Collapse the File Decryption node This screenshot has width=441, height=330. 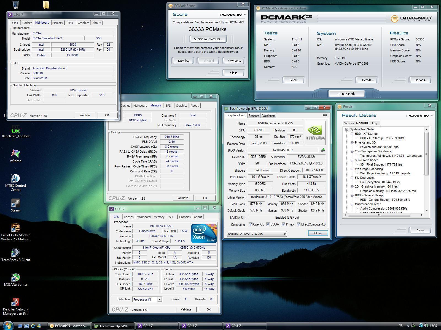[352, 178]
